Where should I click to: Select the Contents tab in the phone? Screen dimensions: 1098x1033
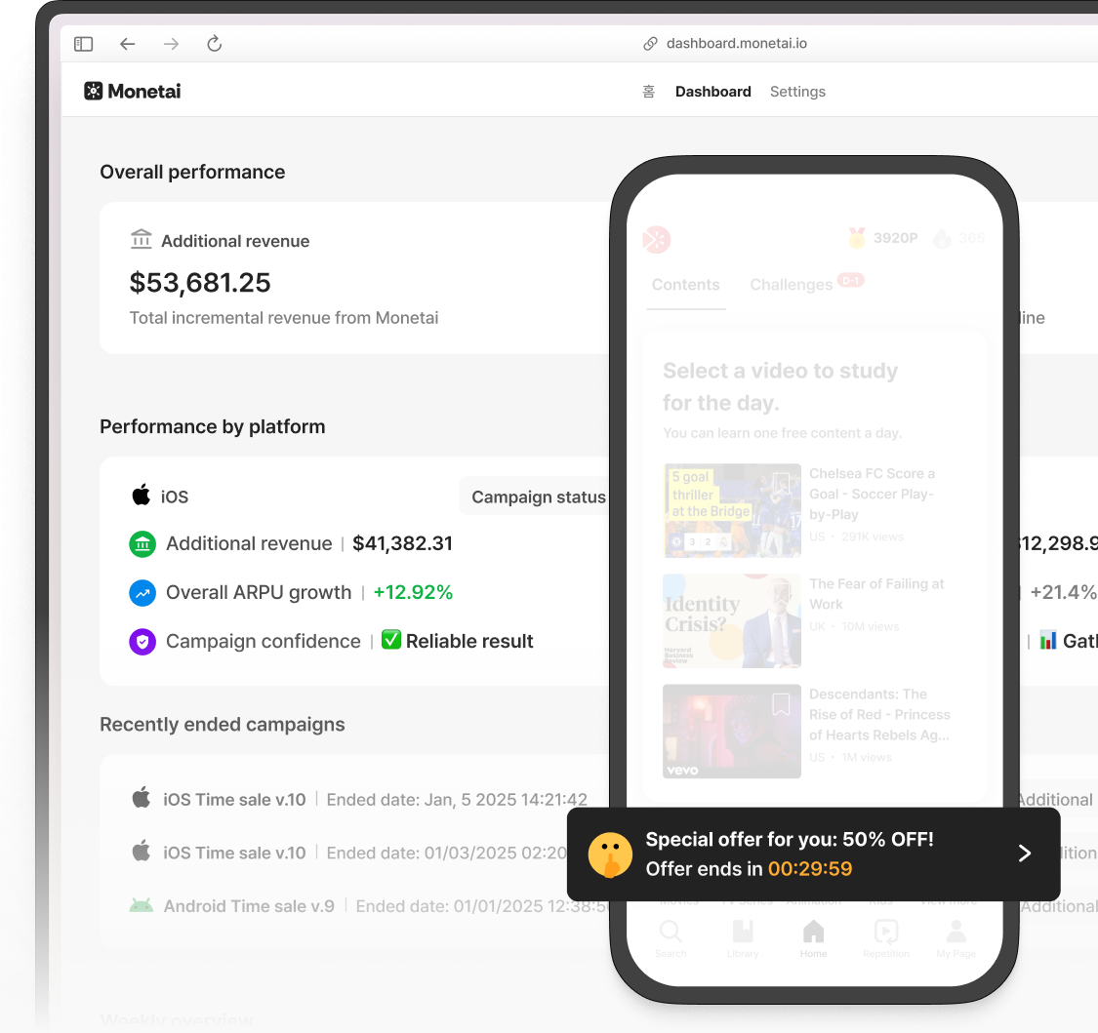tap(685, 285)
